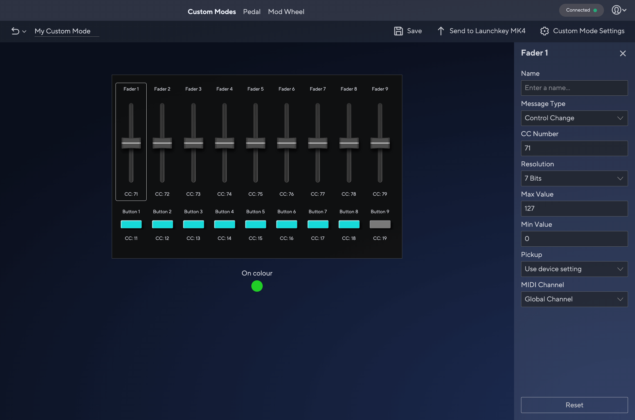This screenshot has height=420, width=635.
Task: Select the Fader 3 slider handle
Action: coord(193,143)
